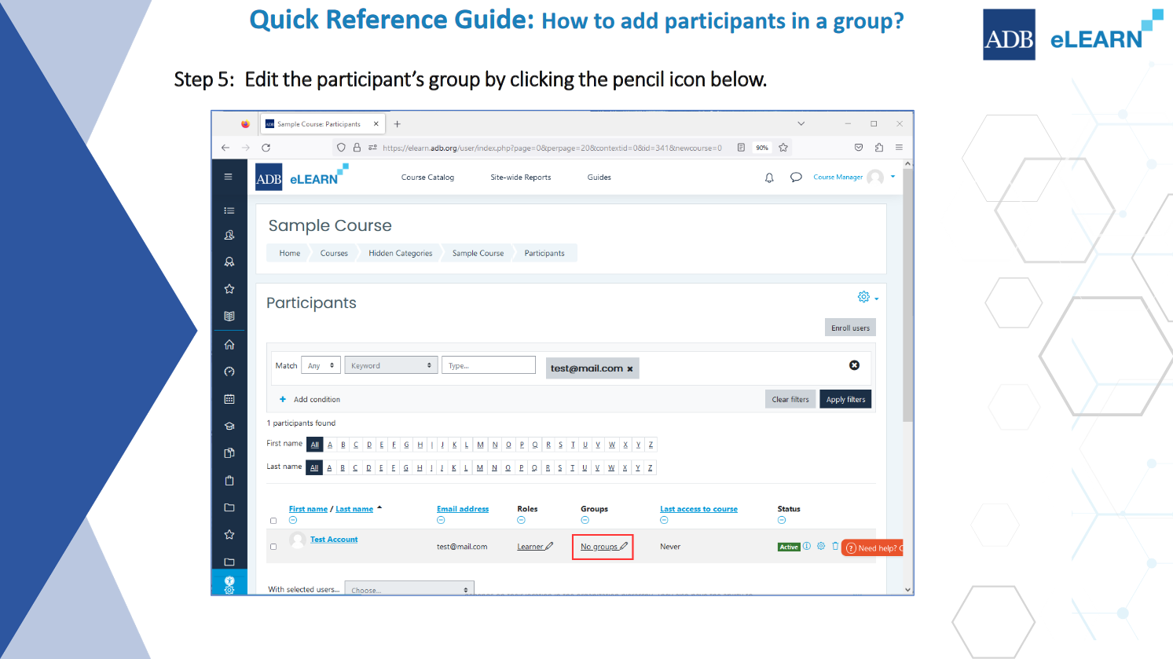This screenshot has height=659, width=1173.
Task: Delete Test Account using the trash icon
Action: tap(835, 546)
